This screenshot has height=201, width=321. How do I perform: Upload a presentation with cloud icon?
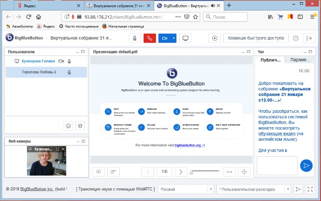[99, 172]
